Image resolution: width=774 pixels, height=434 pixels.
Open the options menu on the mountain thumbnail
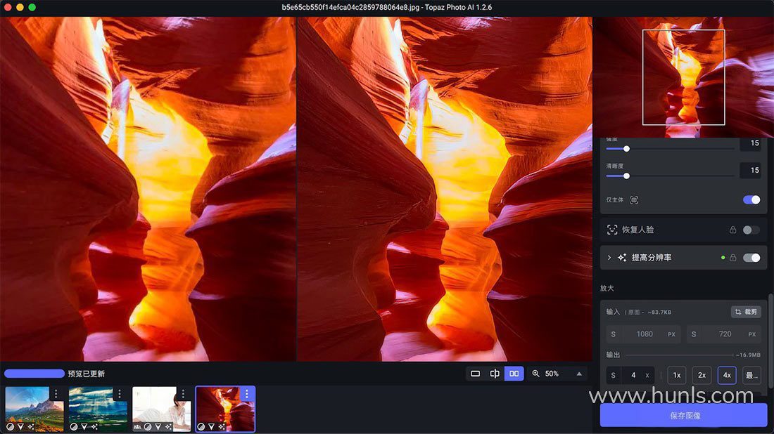56,393
